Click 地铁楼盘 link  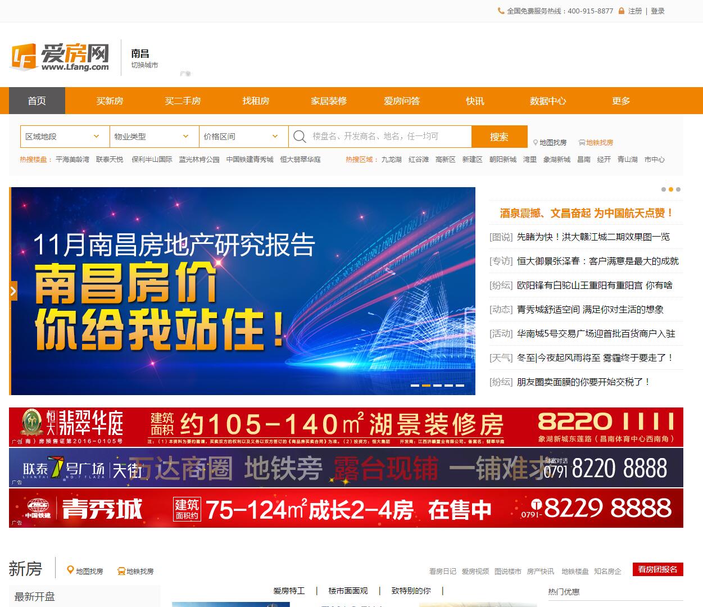tap(575, 572)
